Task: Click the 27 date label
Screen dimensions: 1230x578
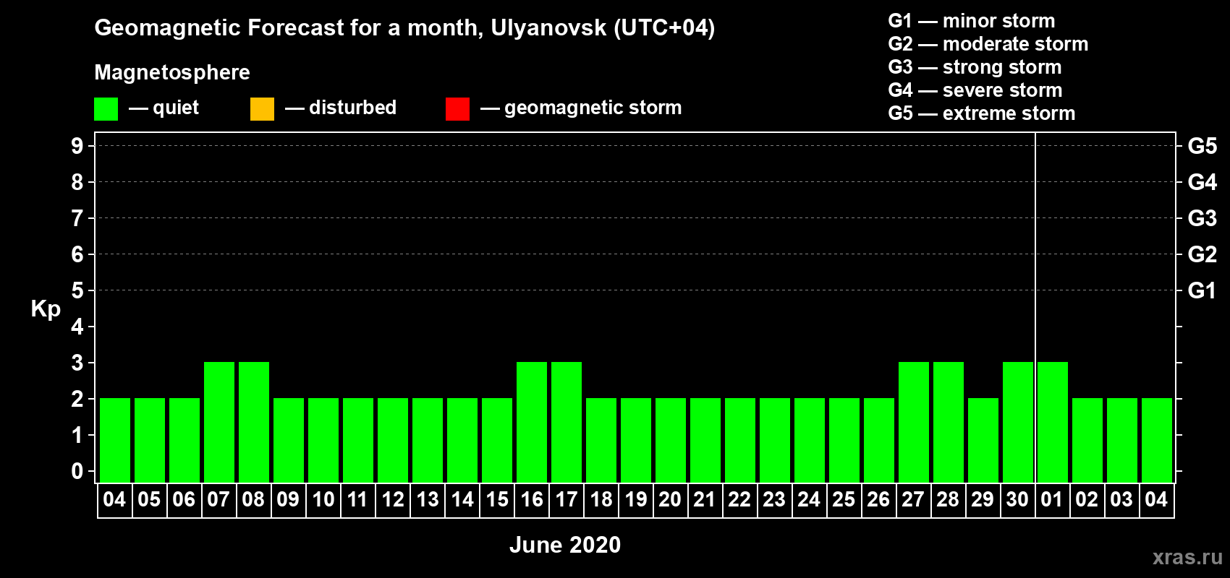Action: tap(913, 500)
